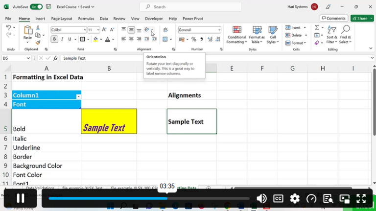Image resolution: width=376 pixels, height=211 pixels.
Task: Increase font size with larger A icon
Action: point(104,30)
